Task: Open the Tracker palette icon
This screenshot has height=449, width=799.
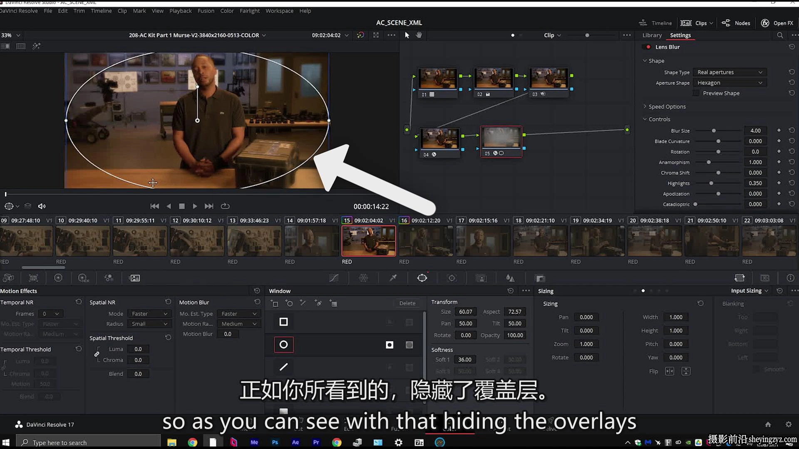Action: tap(452, 278)
